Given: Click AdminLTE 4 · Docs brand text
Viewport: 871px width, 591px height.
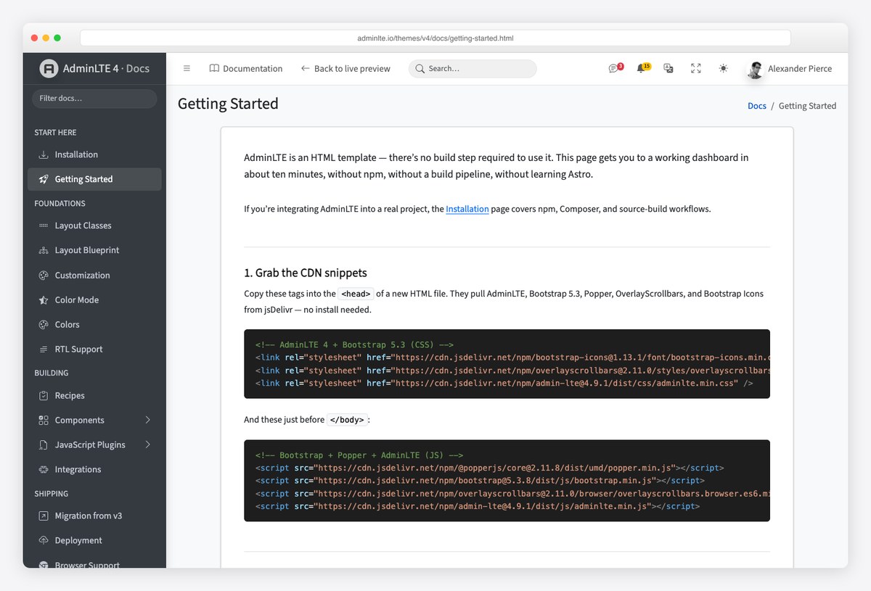Looking at the screenshot, I should pyautogui.click(x=106, y=68).
